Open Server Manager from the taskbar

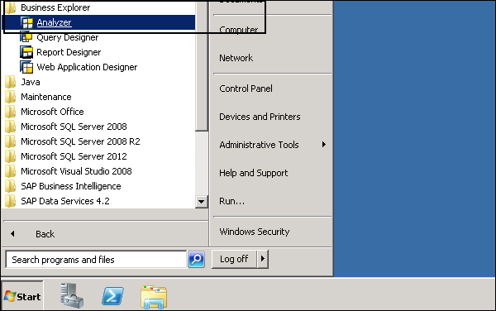(72, 295)
